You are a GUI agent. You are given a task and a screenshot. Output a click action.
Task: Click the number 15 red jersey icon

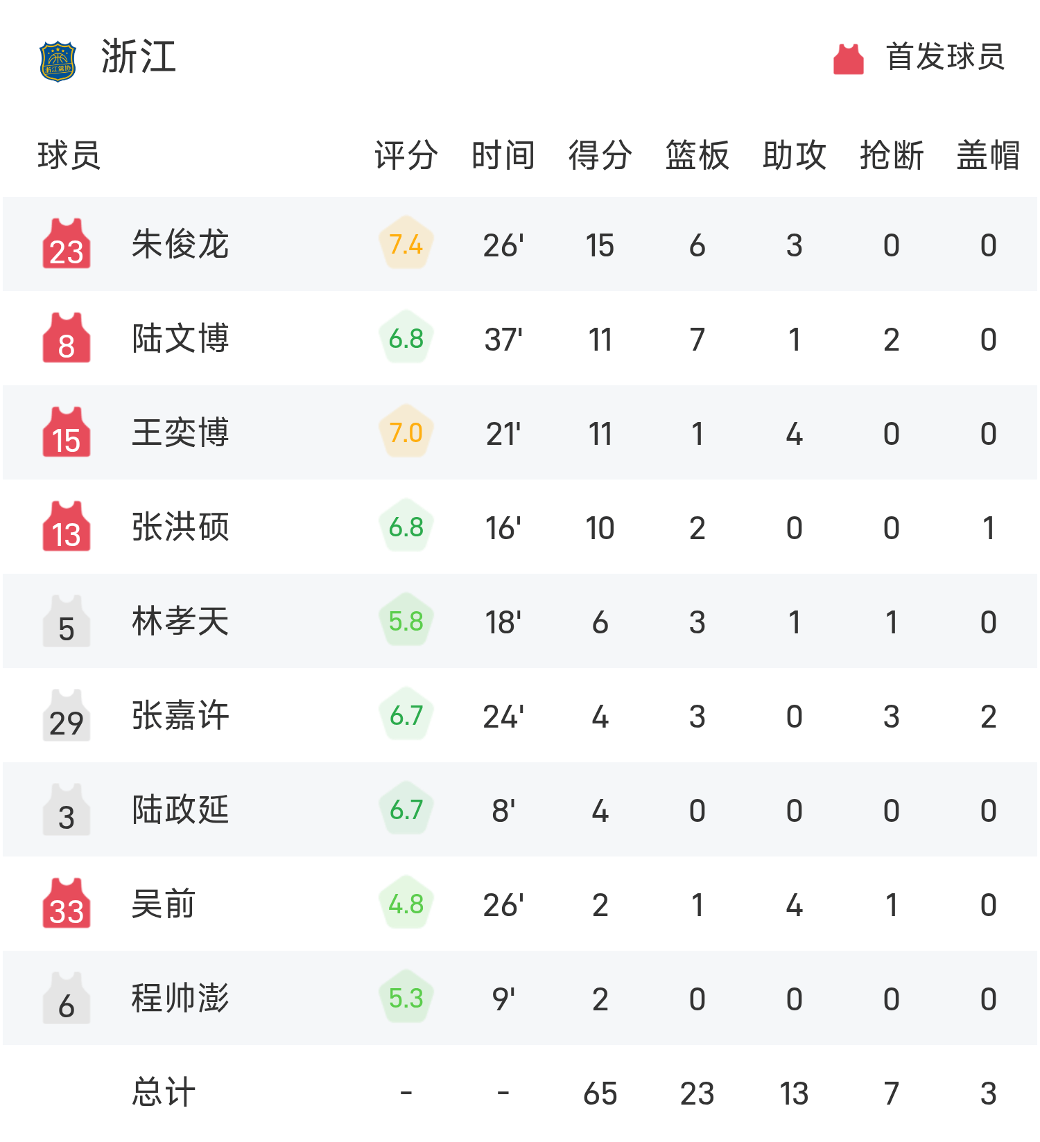[x=67, y=432]
